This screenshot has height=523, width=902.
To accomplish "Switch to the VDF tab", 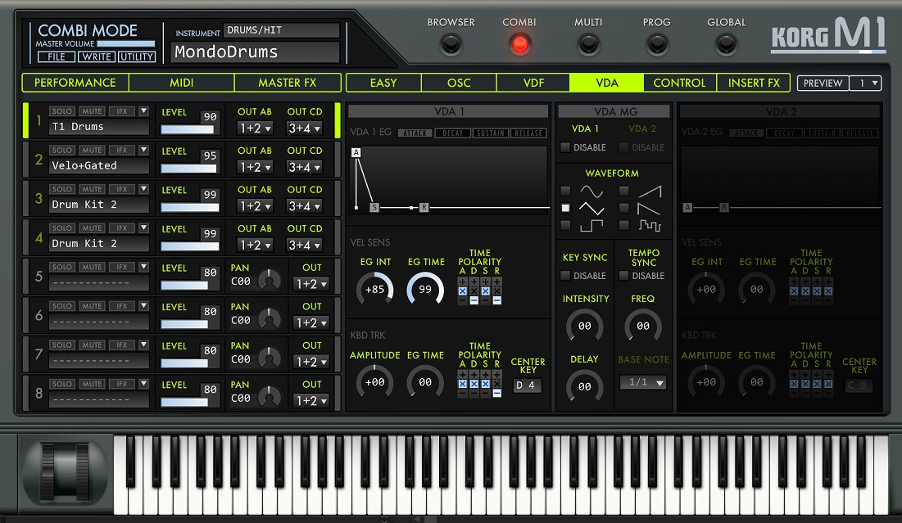I will [x=533, y=83].
